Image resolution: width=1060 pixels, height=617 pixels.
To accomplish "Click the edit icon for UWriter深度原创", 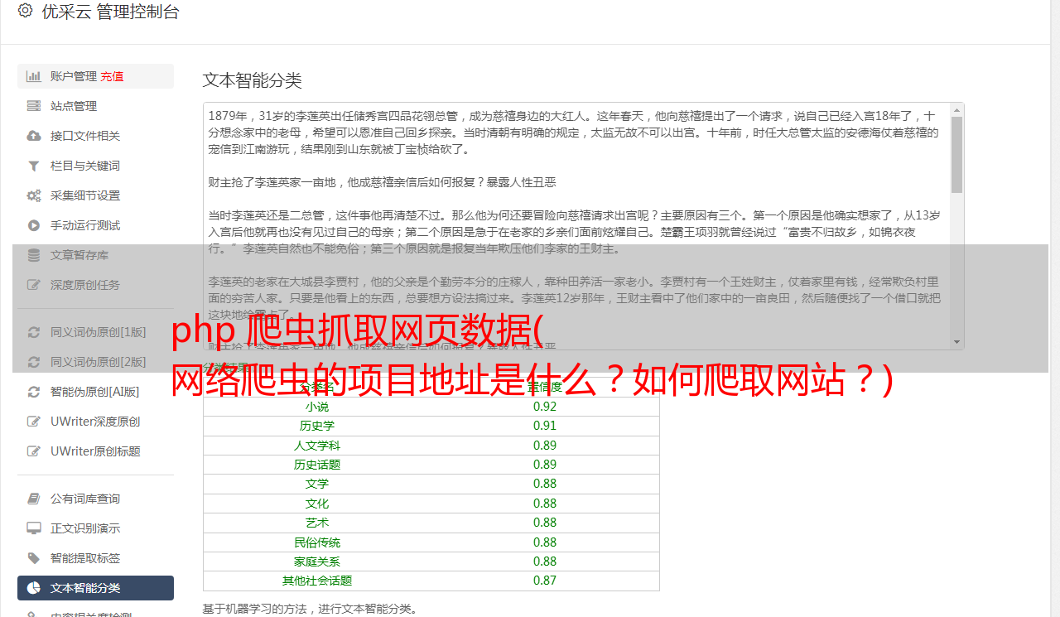I will tap(34, 422).
